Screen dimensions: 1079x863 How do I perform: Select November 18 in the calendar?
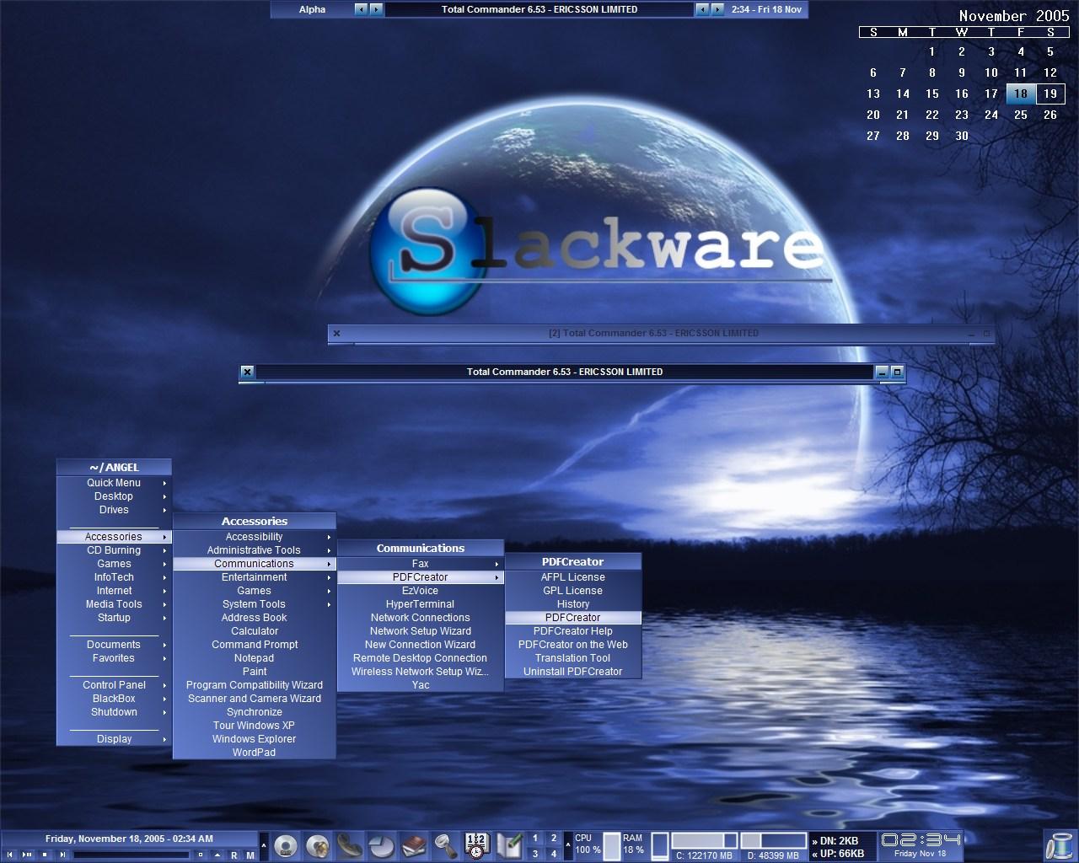tap(1021, 94)
